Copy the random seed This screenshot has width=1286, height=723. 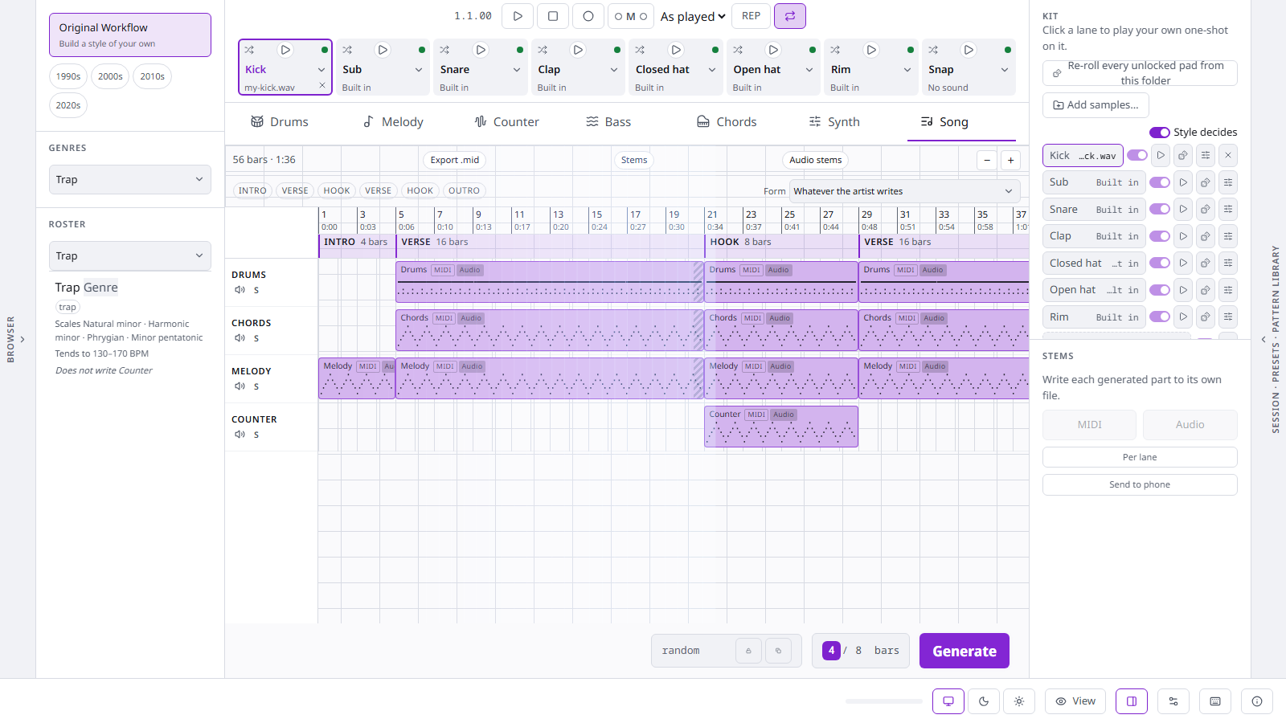778,651
